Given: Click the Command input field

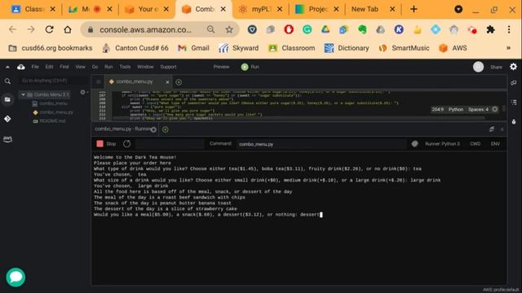Looking at the screenshot, I should click(x=321, y=144).
